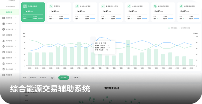Click 12,450 value in 省间联络线预测 card
The image size is (202, 104).
coord(183,11)
